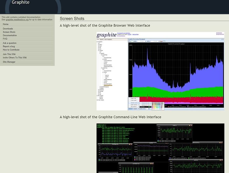The width and height of the screenshot is (229, 173).
Task: Open the Graphite Browser interface screenshot image
Action: tap(160, 71)
